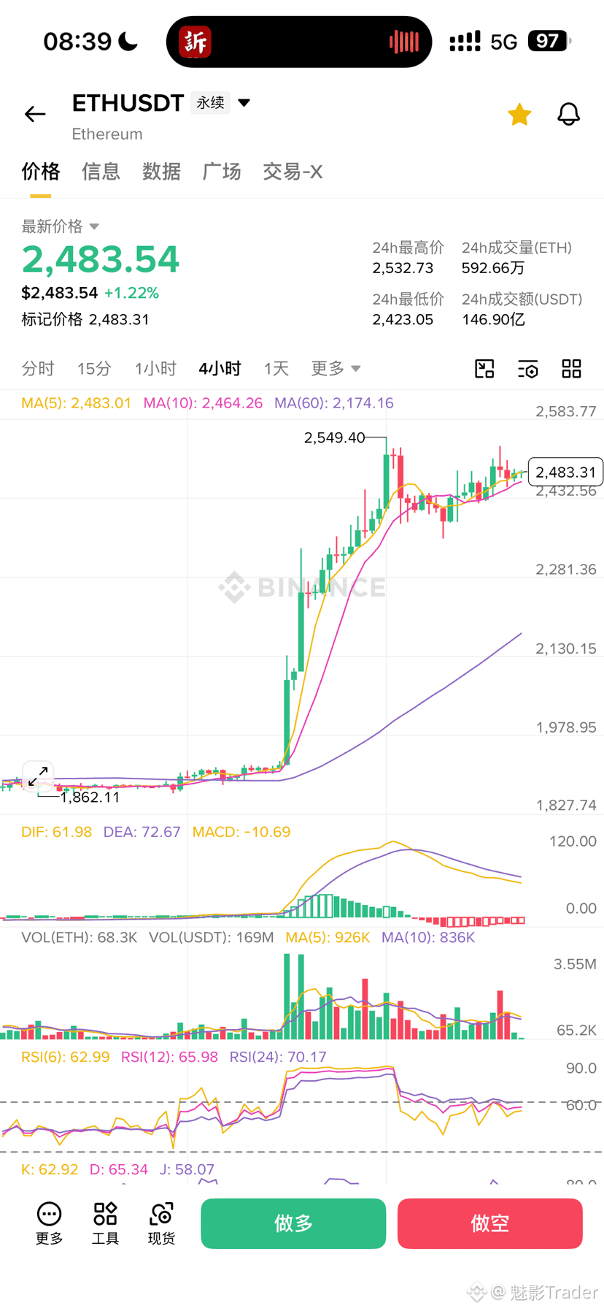The height and width of the screenshot is (1311, 604).
Task: Select the 1小时 chart interval
Action: point(155,369)
